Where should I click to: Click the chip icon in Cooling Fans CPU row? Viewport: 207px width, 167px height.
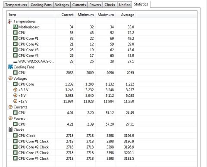point(15,73)
